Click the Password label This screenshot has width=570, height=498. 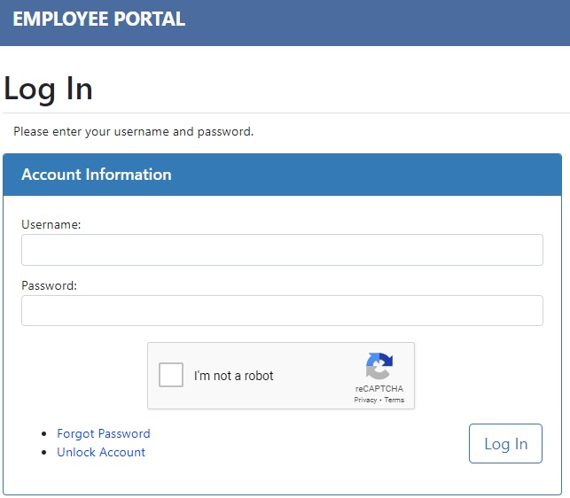50,286
